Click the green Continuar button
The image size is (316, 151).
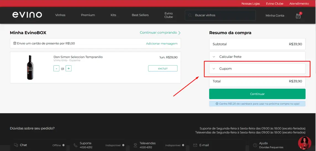click(257, 94)
